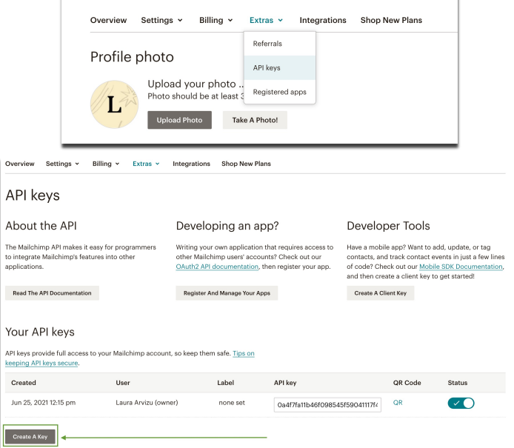Click the QR Code column header
This screenshot has height=448, width=514.
tap(407, 382)
